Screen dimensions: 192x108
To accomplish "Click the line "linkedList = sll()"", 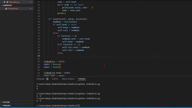I will 54,61.
